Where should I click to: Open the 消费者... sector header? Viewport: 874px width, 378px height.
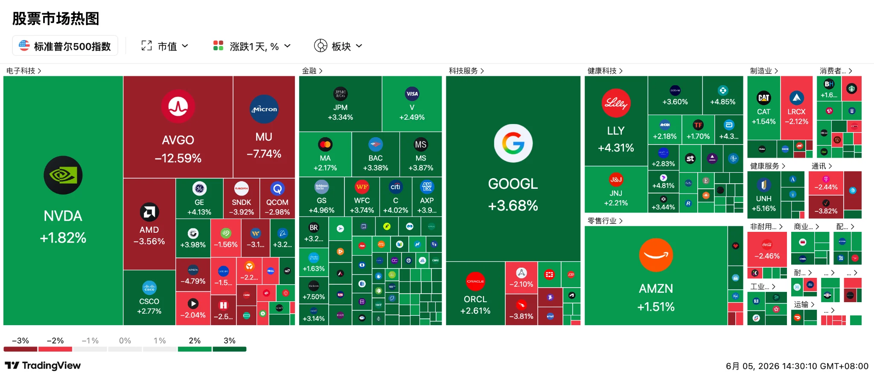click(x=836, y=71)
